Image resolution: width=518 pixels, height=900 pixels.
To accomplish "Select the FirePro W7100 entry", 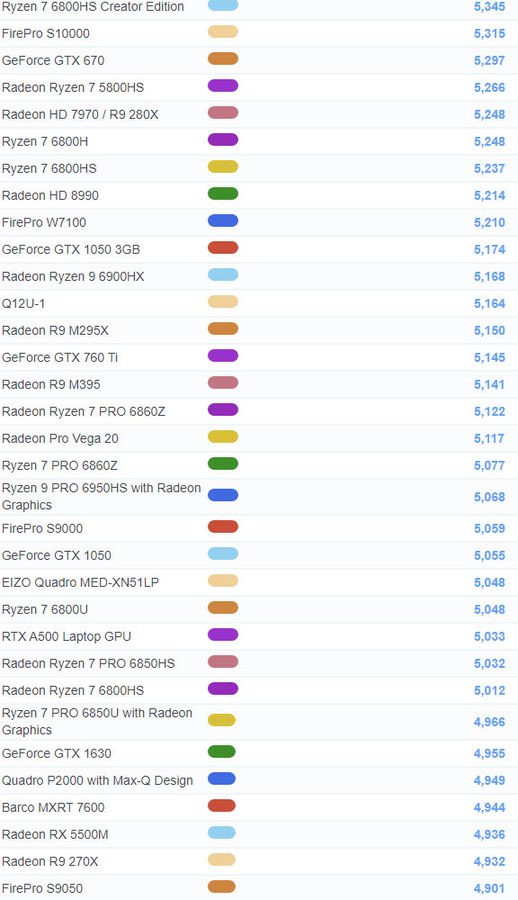I will 44,222.
